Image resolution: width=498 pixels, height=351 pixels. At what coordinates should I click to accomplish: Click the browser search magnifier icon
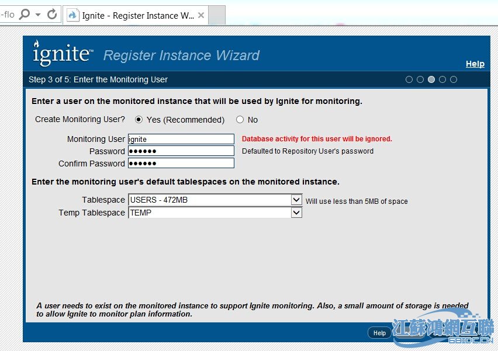pos(24,14)
